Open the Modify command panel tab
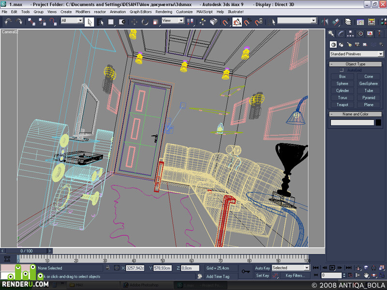387x290 pixels. (341, 34)
